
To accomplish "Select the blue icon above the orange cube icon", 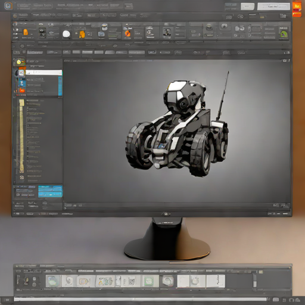I will 22,83.
